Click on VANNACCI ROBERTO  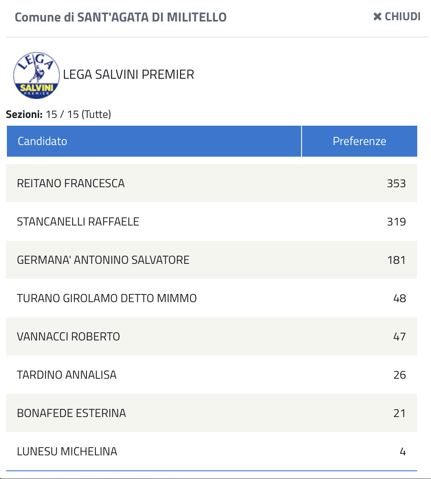tap(68, 337)
